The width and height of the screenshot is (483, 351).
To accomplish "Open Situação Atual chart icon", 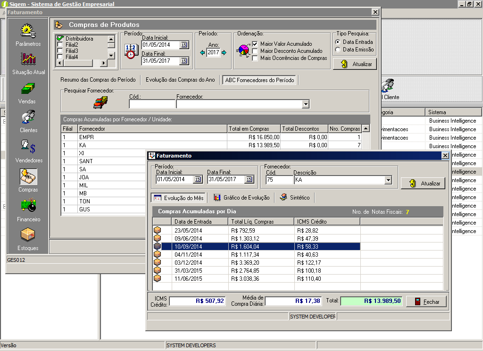I will point(28,59).
